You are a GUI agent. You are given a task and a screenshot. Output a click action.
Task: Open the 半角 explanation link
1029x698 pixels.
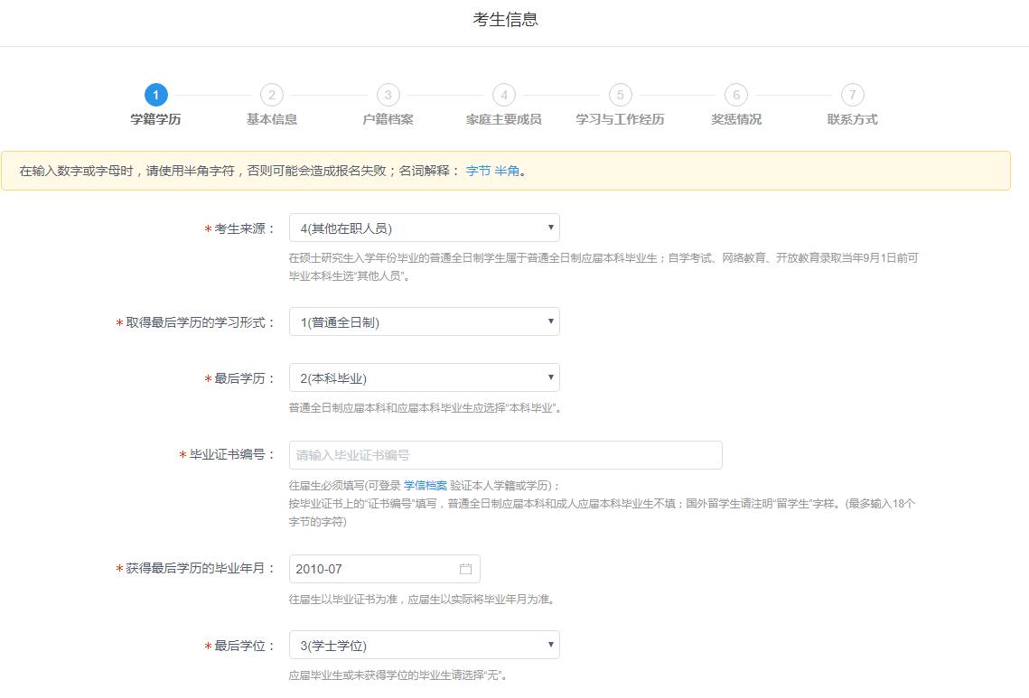[507, 171]
